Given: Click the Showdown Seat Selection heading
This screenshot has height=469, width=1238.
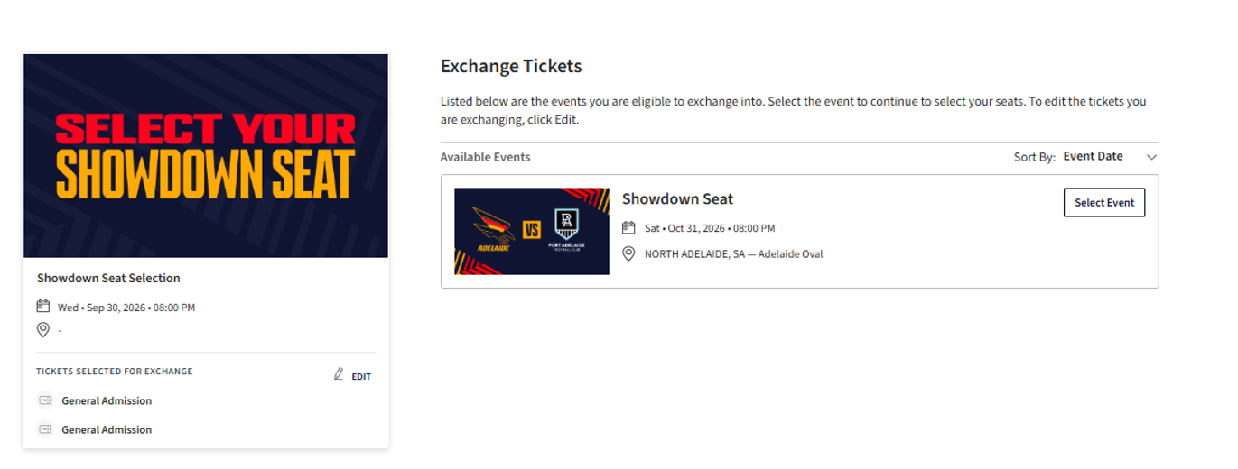Looking at the screenshot, I should (x=108, y=278).
